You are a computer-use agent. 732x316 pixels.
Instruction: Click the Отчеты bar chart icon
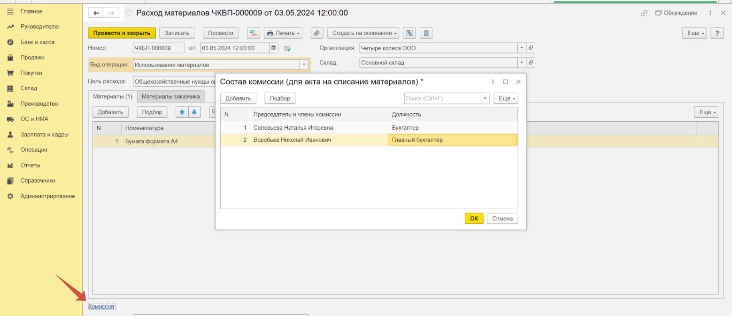(x=10, y=165)
